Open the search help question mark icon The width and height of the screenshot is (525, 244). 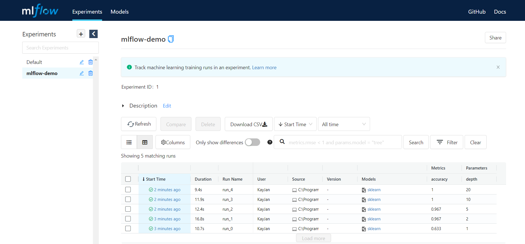click(270, 142)
